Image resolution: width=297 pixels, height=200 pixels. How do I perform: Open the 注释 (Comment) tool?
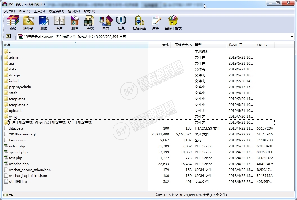156,23
